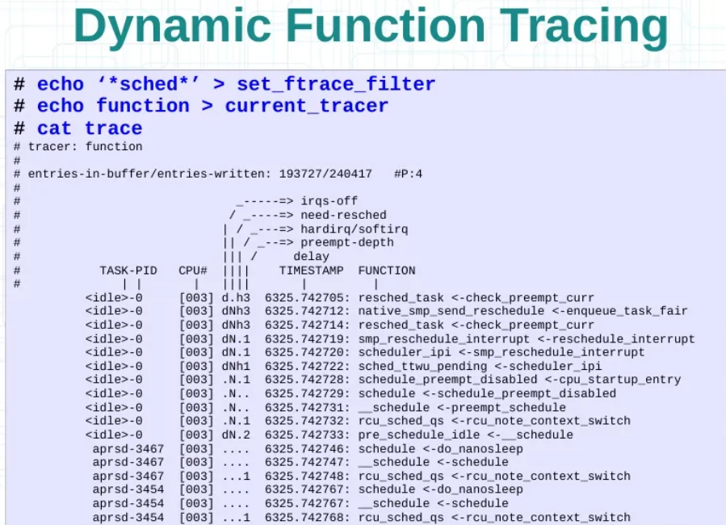This screenshot has height=525, width=726.
Task: Click the need-resched legend label
Action: coord(343,215)
